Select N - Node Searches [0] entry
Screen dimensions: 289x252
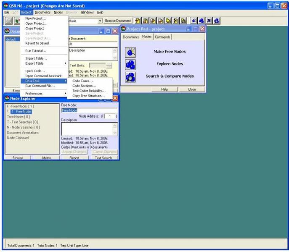24,127
